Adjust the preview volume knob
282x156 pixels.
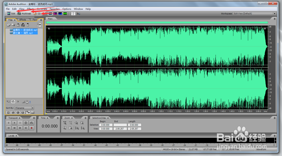tap(27, 102)
